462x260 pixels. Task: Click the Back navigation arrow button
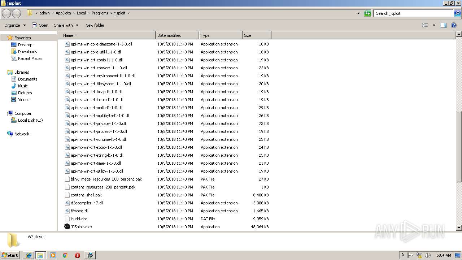[6, 13]
